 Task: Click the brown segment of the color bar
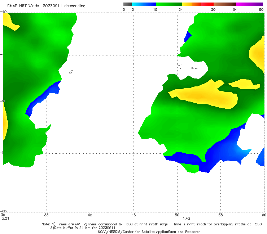[x=225, y=4]
